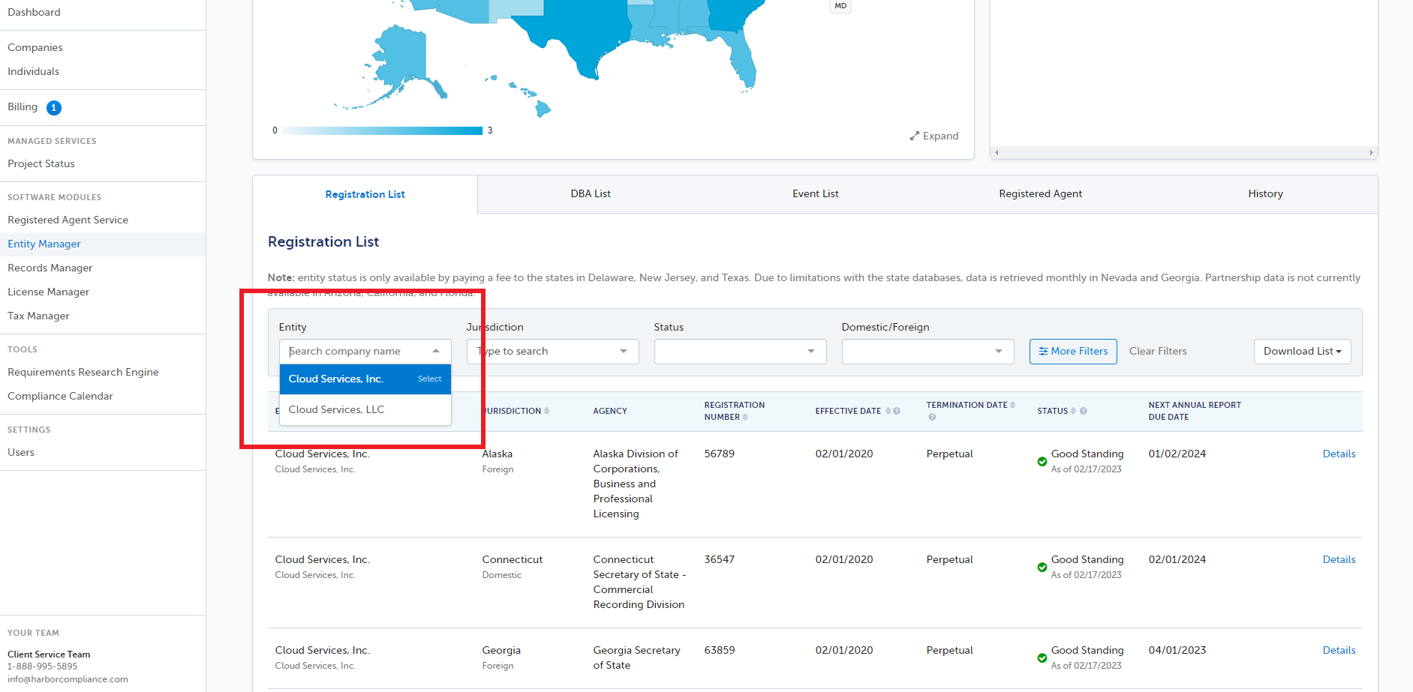
Task: Switch to the Event List tab
Action: [816, 194]
